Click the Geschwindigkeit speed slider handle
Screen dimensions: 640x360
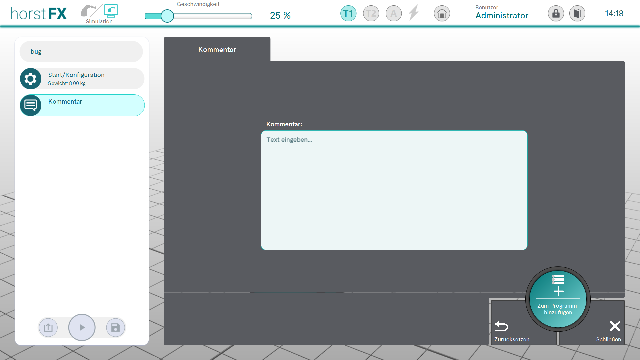(x=167, y=16)
